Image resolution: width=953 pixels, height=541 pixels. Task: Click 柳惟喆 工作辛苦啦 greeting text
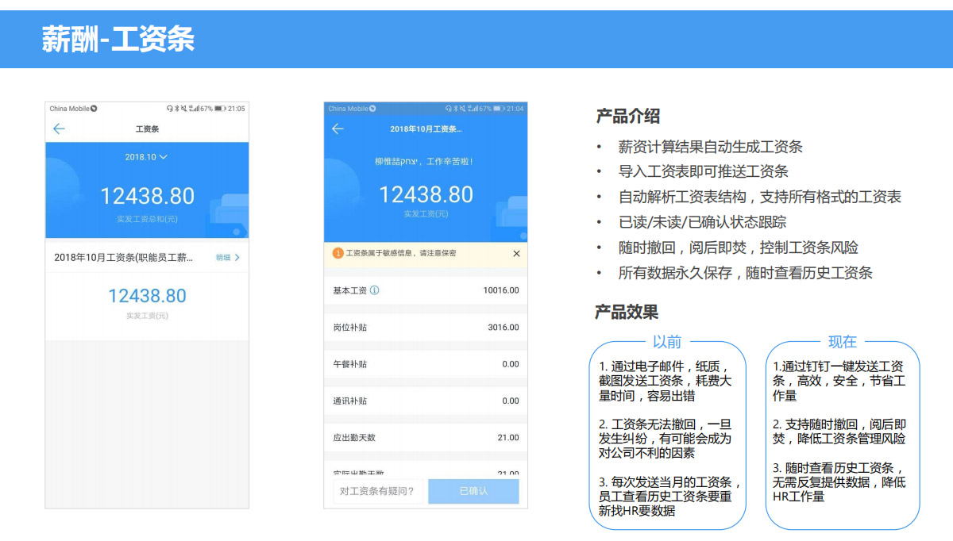pyautogui.click(x=424, y=162)
